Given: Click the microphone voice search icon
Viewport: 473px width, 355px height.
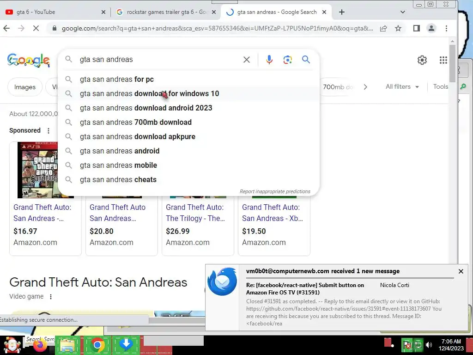Looking at the screenshot, I should pos(269,60).
